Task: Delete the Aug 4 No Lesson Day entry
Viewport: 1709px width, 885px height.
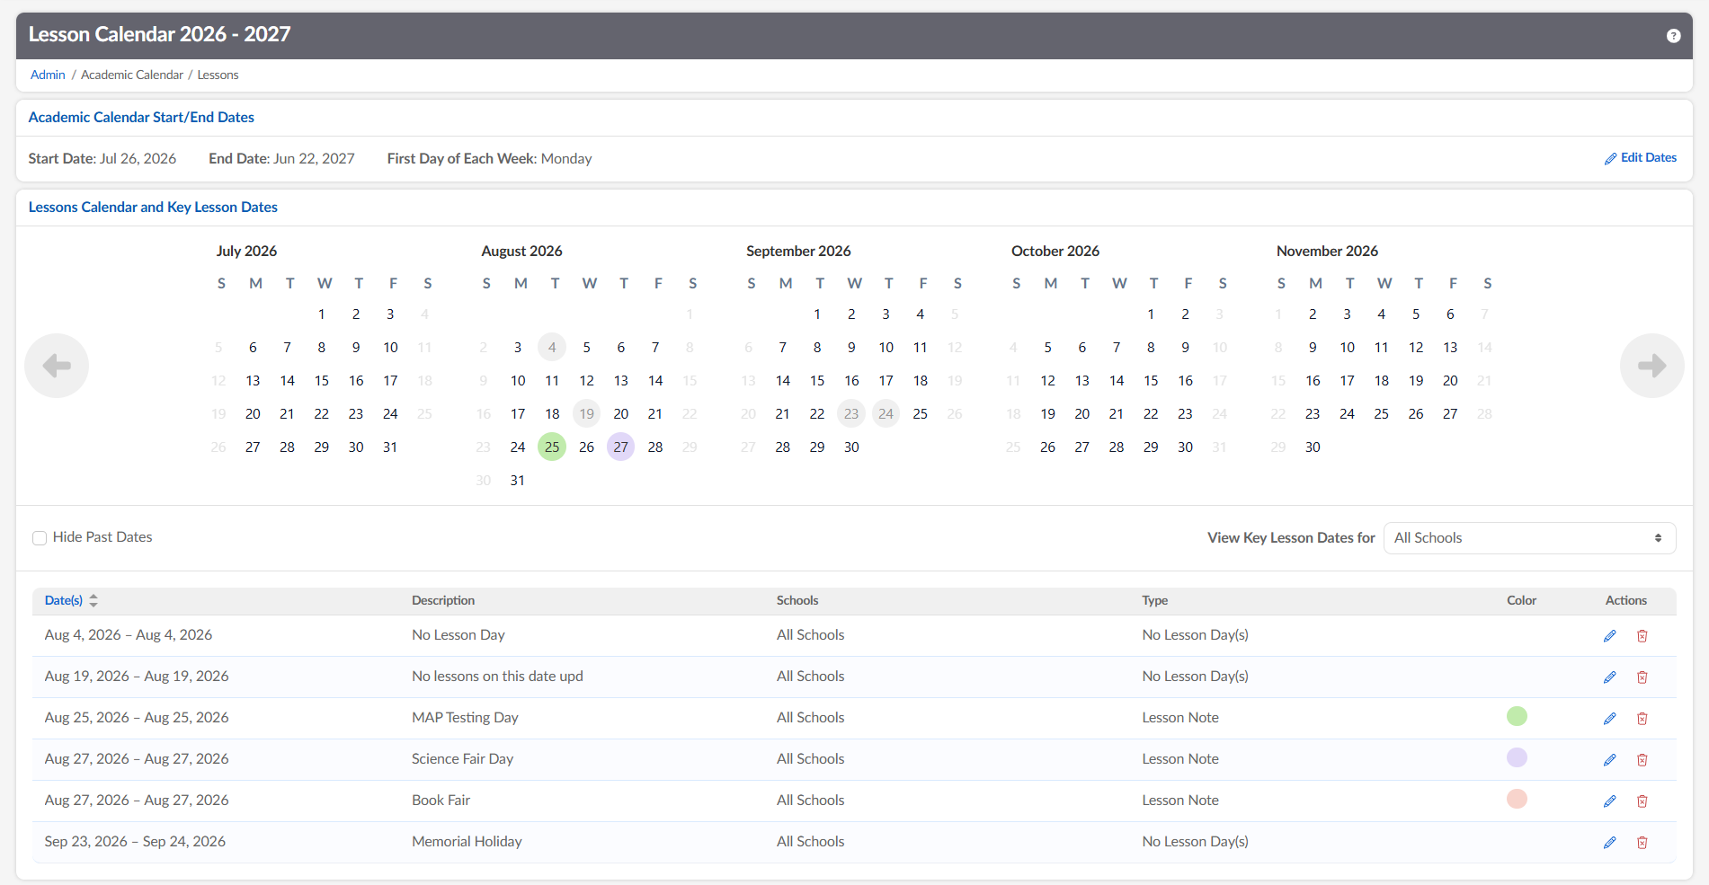Action: [1642, 636]
